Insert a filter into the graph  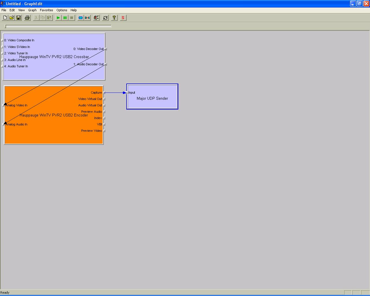pos(81,18)
